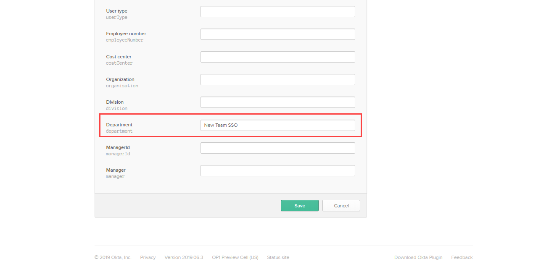Viewport: 549px width, 280px height.
Task: Click the Department field label
Action: 119,124
